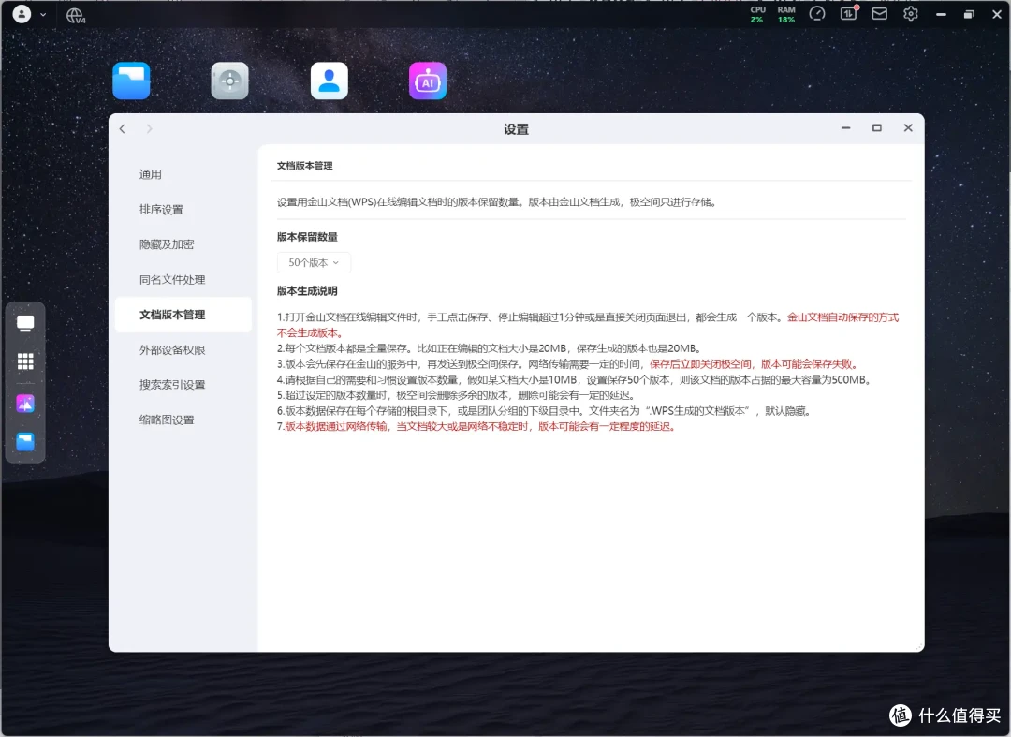
Task: Open the system settings gear in top bar
Action: 911,13
